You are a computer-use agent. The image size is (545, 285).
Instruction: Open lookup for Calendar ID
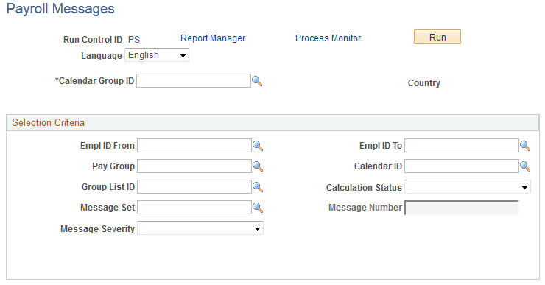[525, 167]
